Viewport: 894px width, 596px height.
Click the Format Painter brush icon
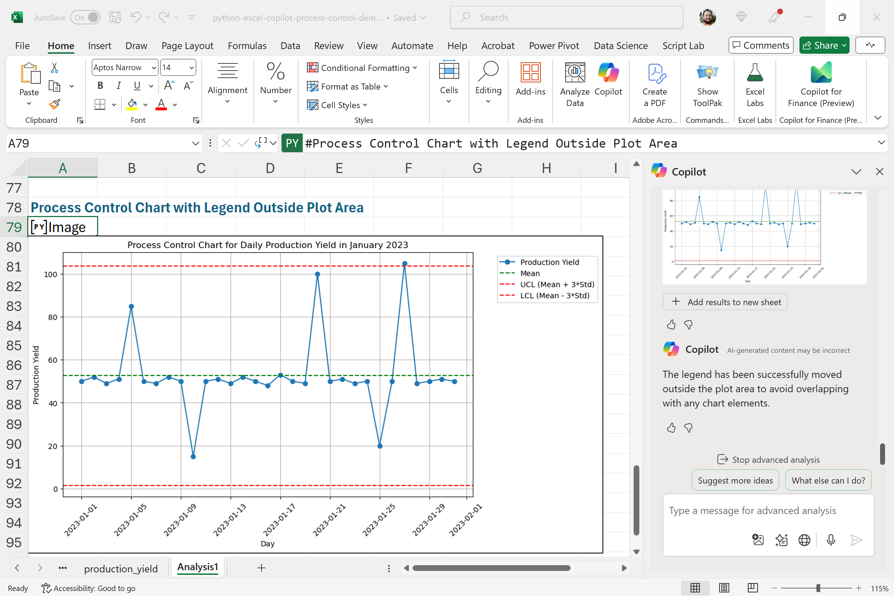tap(54, 104)
